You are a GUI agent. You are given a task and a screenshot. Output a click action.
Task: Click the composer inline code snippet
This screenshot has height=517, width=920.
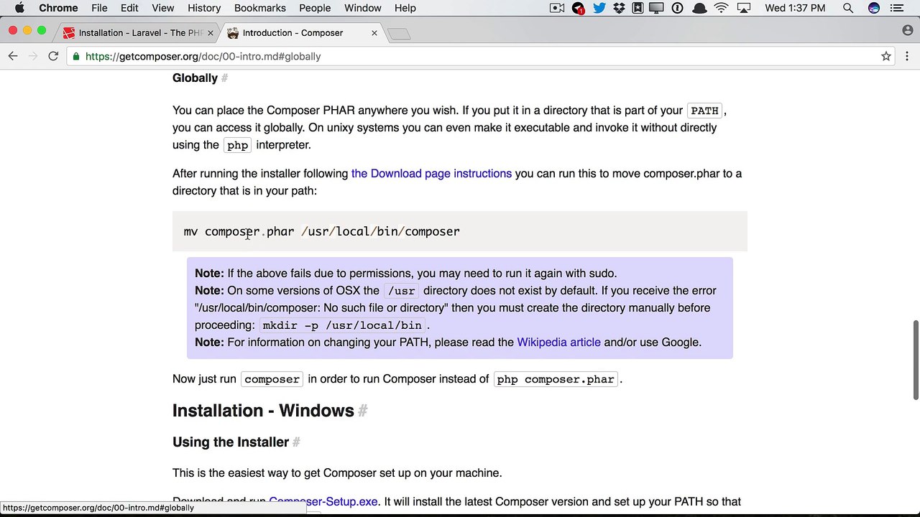tap(272, 379)
